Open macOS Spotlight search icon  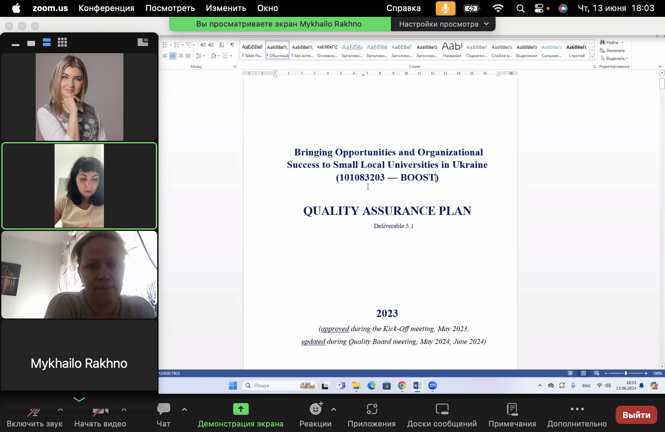click(x=520, y=8)
